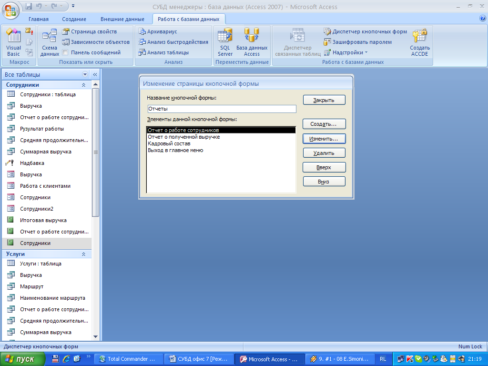Click the Закрыть button
The height and width of the screenshot is (366, 488).
tap(324, 100)
